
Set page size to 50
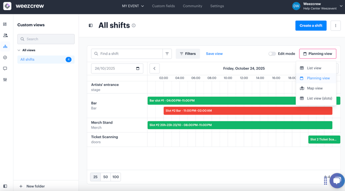(x=105, y=177)
